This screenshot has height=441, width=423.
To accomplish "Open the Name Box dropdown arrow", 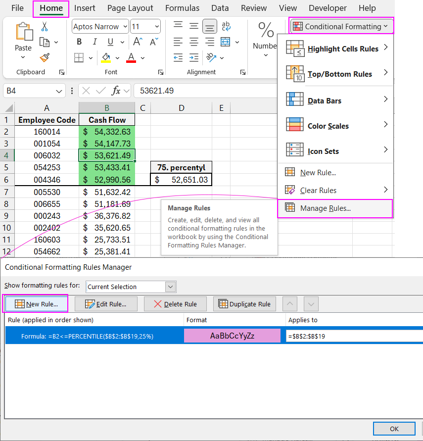I will click(60, 91).
